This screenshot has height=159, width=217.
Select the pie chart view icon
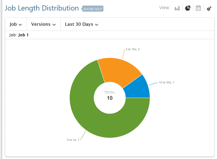(188, 8)
